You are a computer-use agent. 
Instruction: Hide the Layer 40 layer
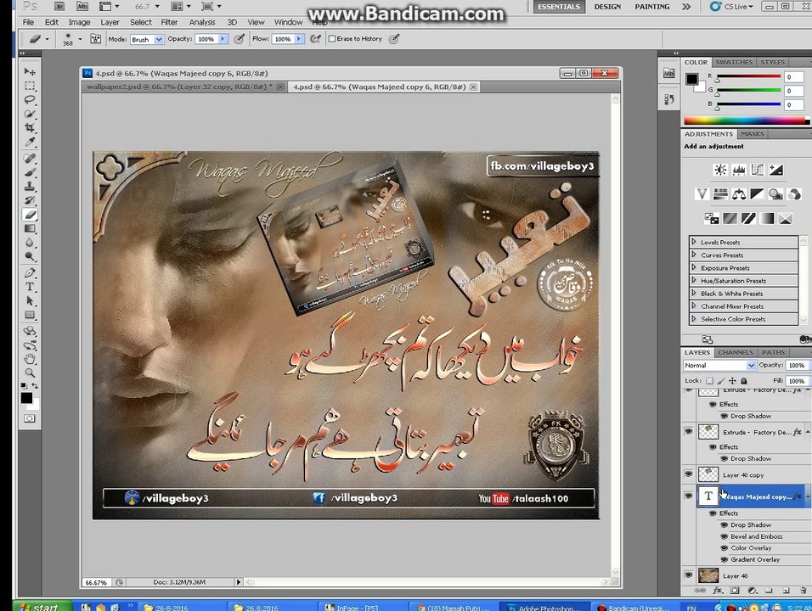pos(688,575)
